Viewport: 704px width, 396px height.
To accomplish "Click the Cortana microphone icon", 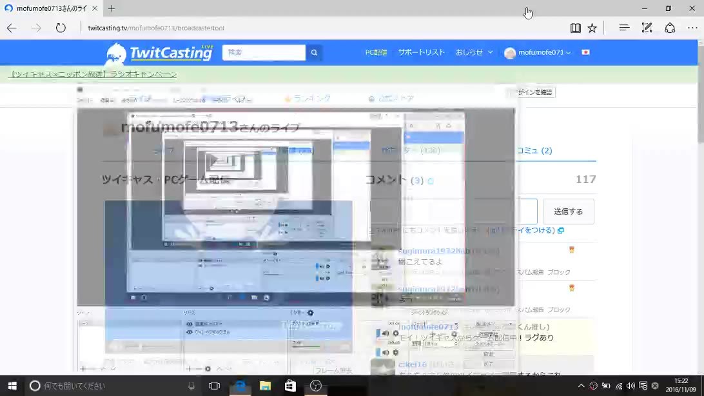I will pyautogui.click(x=191, y=386).
